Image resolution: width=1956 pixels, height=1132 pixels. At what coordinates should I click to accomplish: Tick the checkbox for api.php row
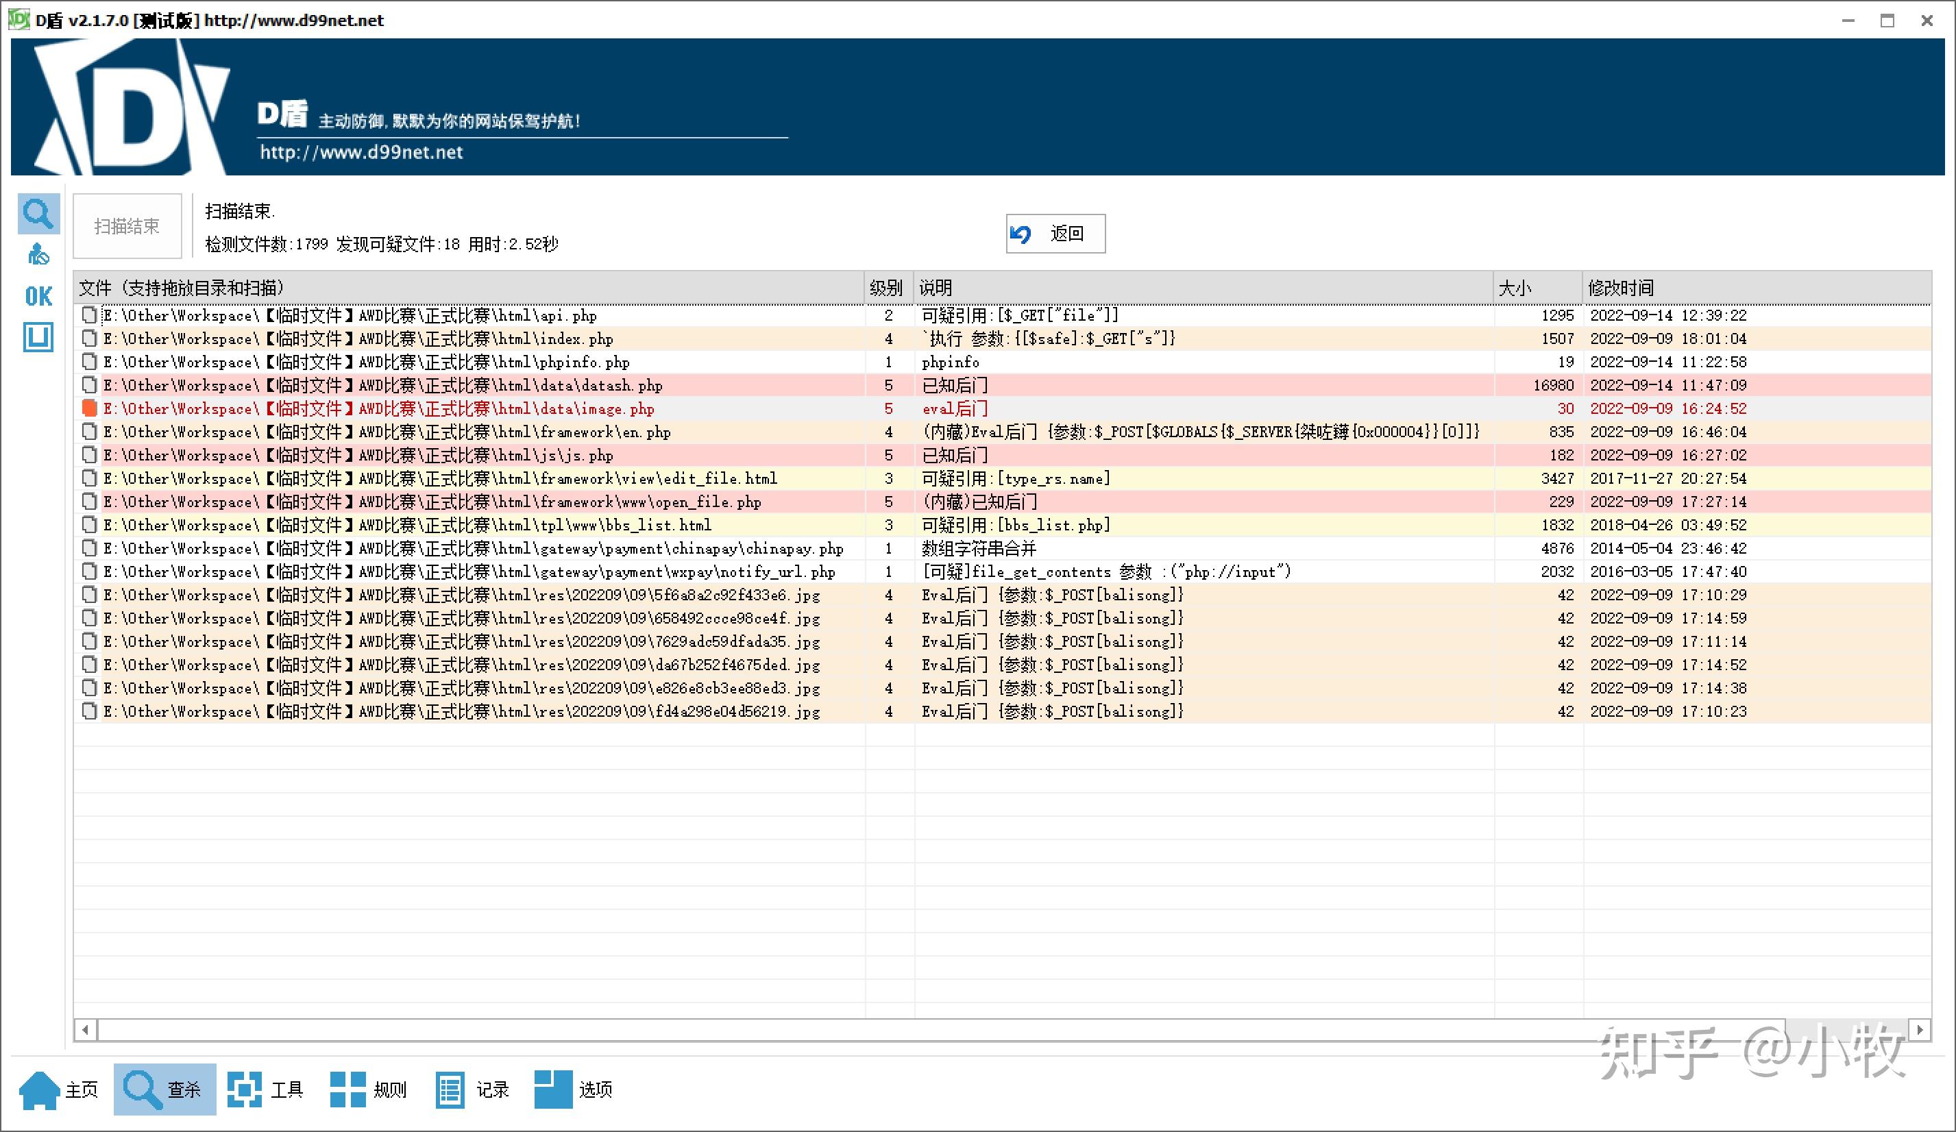(89, 315)
